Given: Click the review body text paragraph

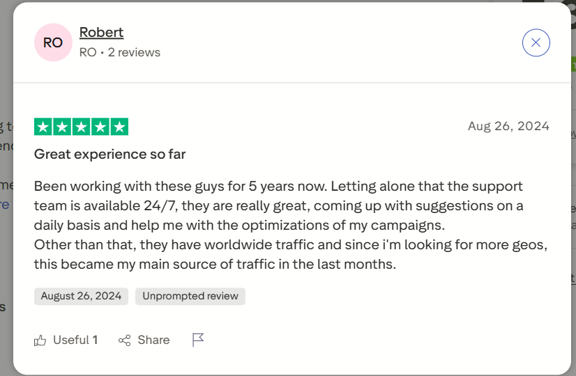Looking at the screenshot, I should pos(279,226).
